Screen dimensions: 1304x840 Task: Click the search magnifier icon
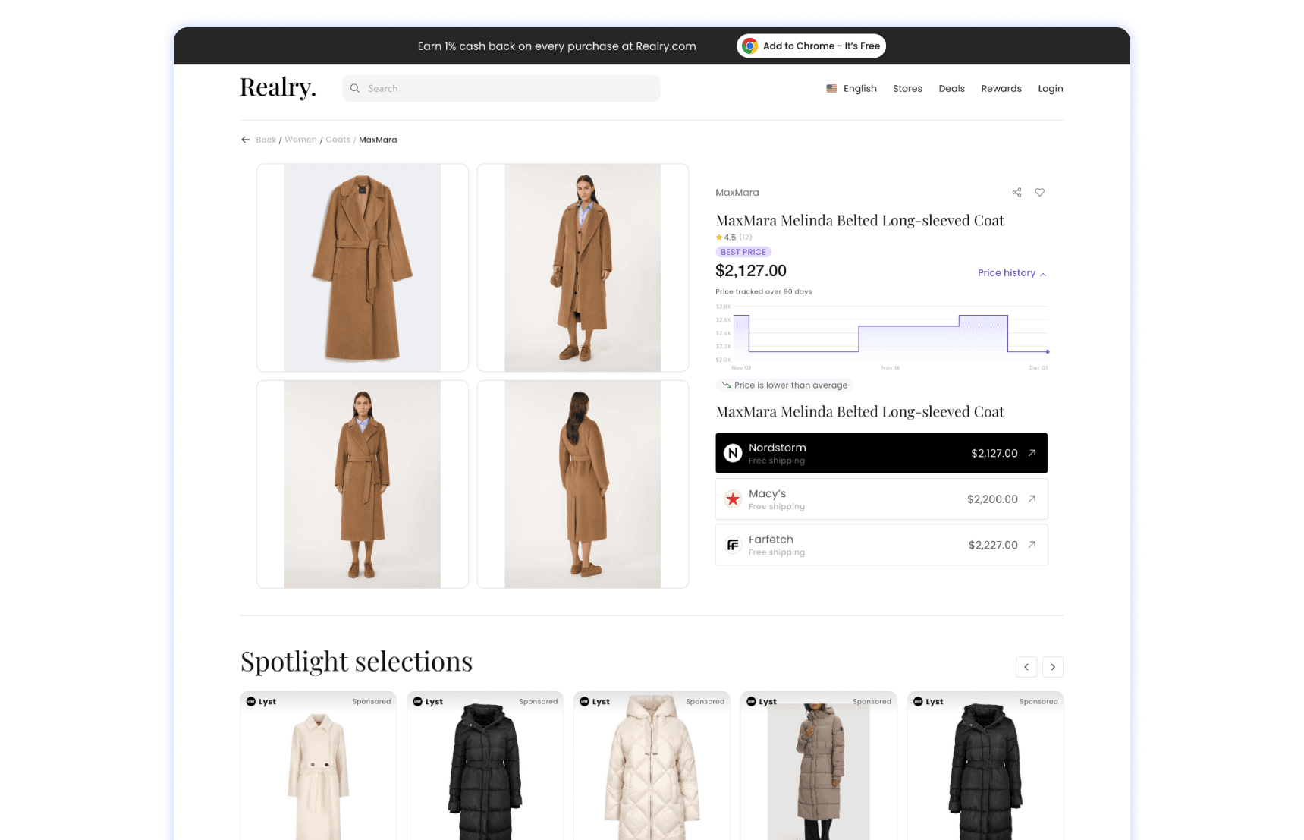click(x=354, y=88)
